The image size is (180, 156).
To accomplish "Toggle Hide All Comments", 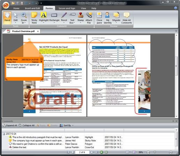I will [127, 18].
